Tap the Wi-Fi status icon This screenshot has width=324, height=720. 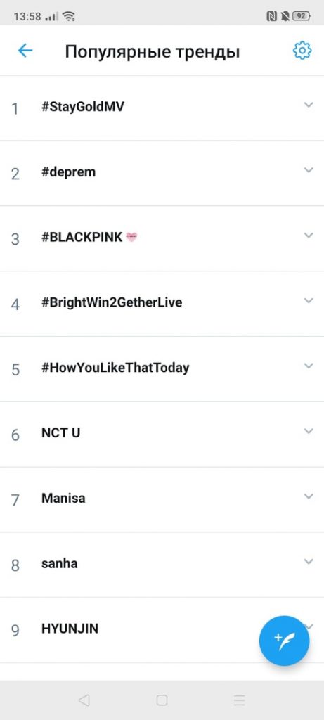[69, 17]
